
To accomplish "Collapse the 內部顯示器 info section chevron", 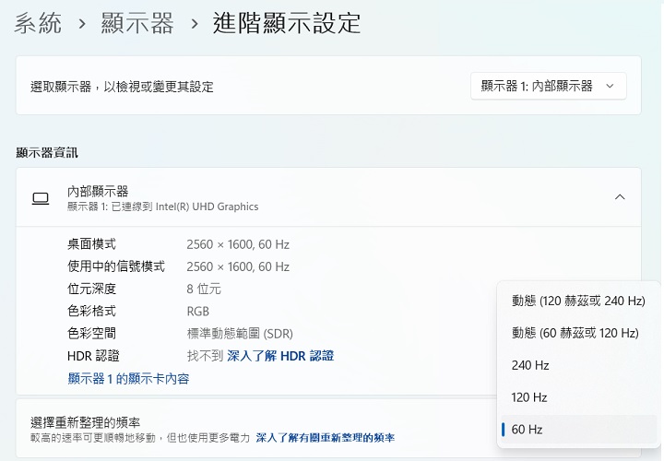I will [x=620, y=196].
